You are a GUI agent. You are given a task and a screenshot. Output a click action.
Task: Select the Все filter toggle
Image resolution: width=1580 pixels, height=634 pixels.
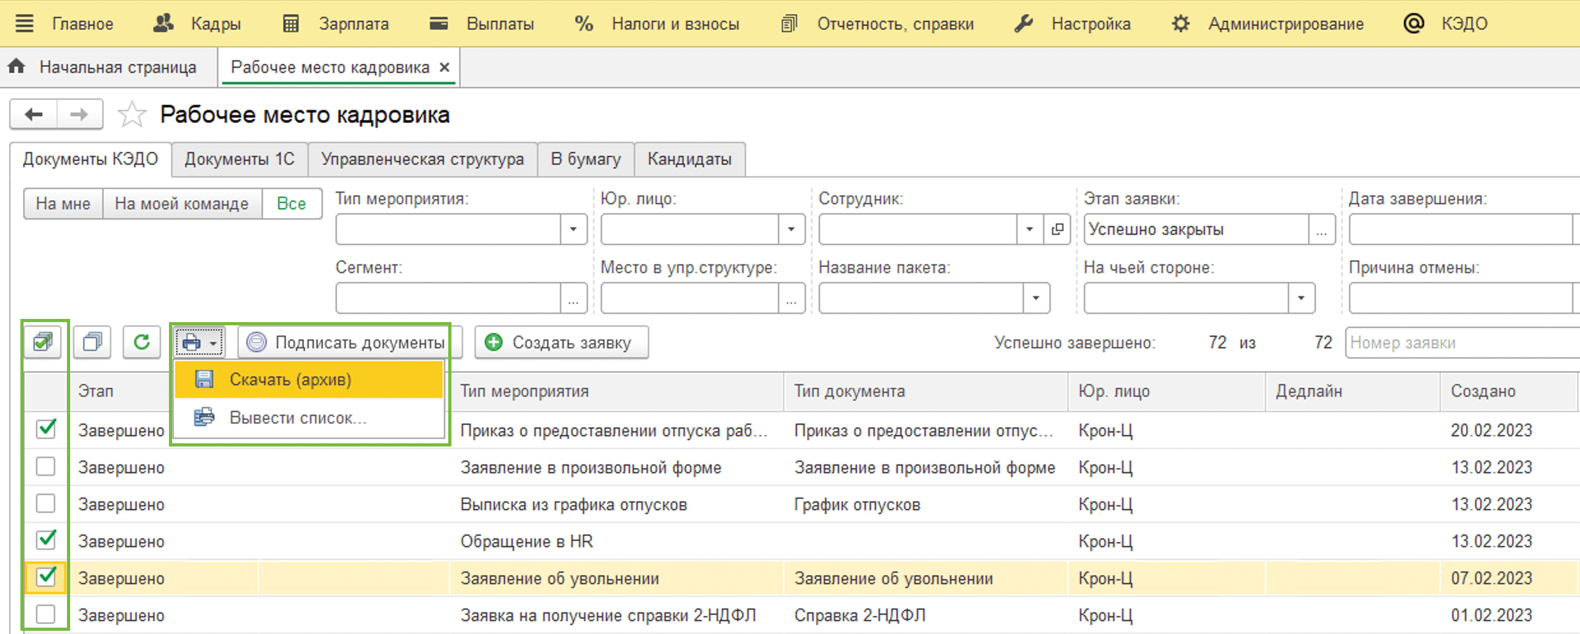click(x=291, y=203)
